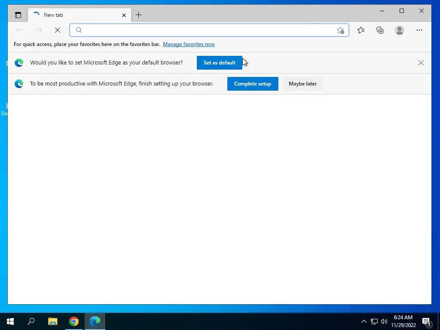Open File Explorer from taskbar
This screenshot has height=330, width=440.
(52, 321)
